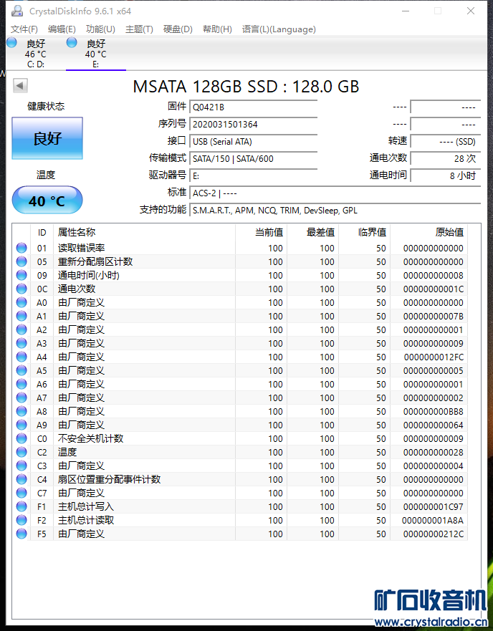The width and height of the screenshot is (493, 631).
Task: Click the status orb for disk C: D:
Action: click(11, 43)
